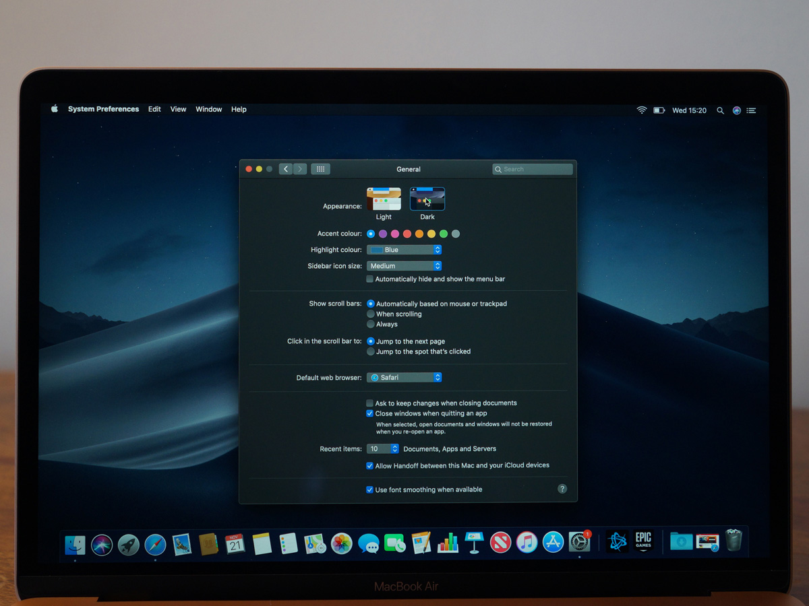Open Trash in the Dock
Screen dimensions: 809x606
coord(733,540)
